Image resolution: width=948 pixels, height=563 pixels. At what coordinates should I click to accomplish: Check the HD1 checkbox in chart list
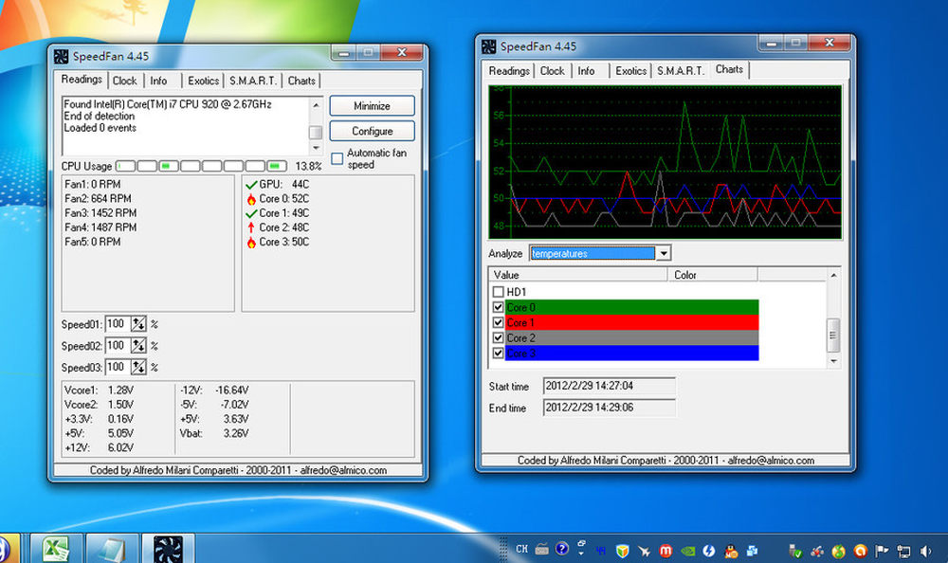pos(499,292)
